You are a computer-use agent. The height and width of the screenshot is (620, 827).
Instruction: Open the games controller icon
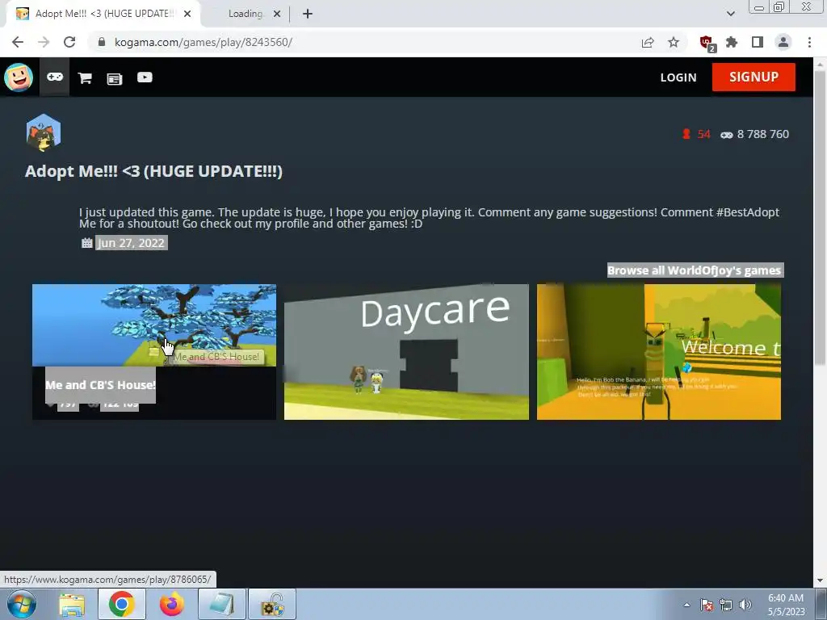click(55, 77)
